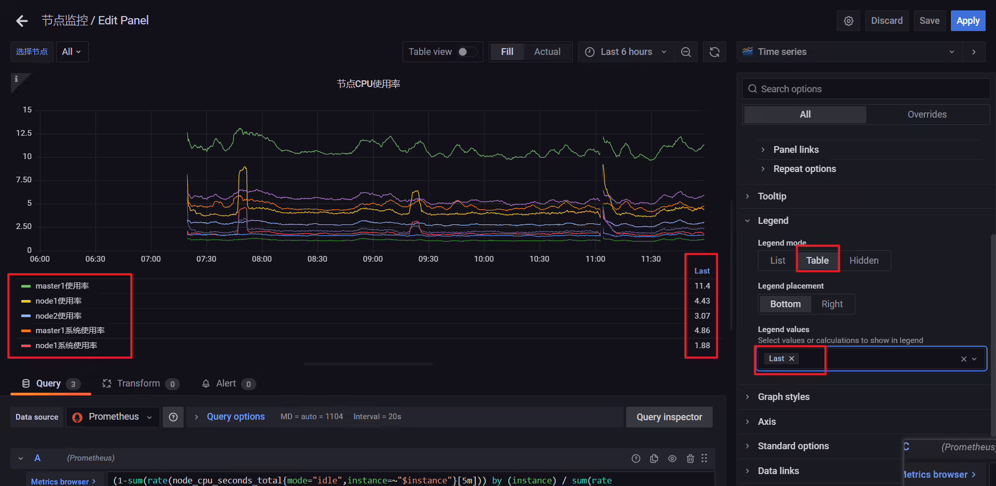Open data source help icon
This screenshot has height=486, width=996.
coord(173,417)
